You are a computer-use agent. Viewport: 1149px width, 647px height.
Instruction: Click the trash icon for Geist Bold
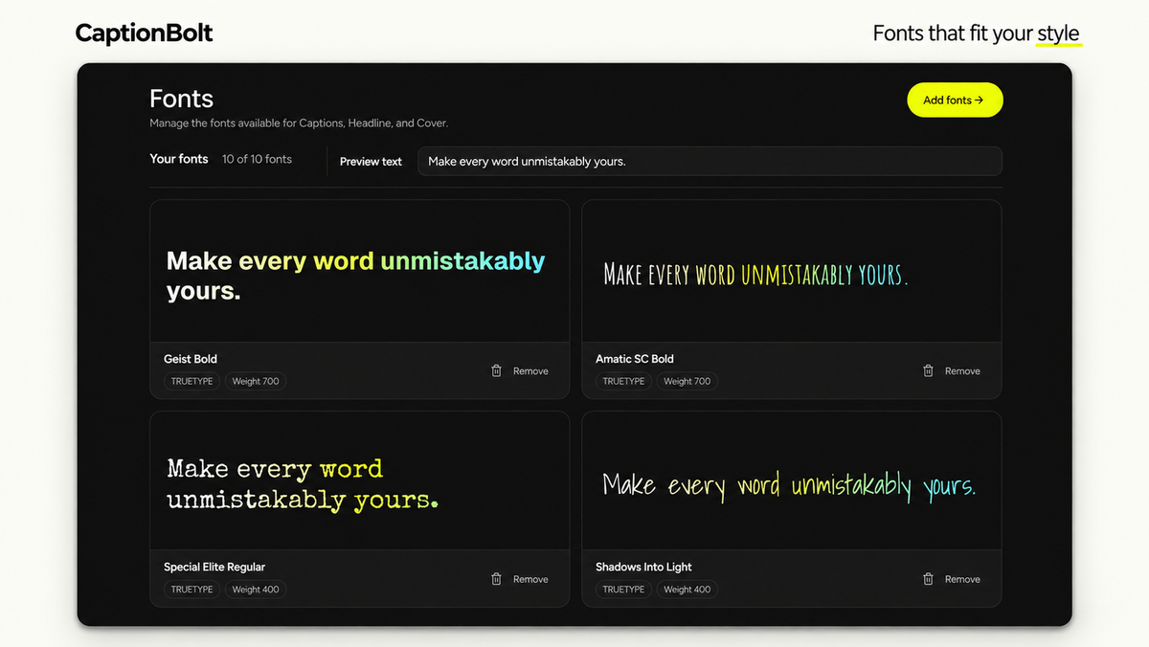pyautogui.click(x=496, y=370)
